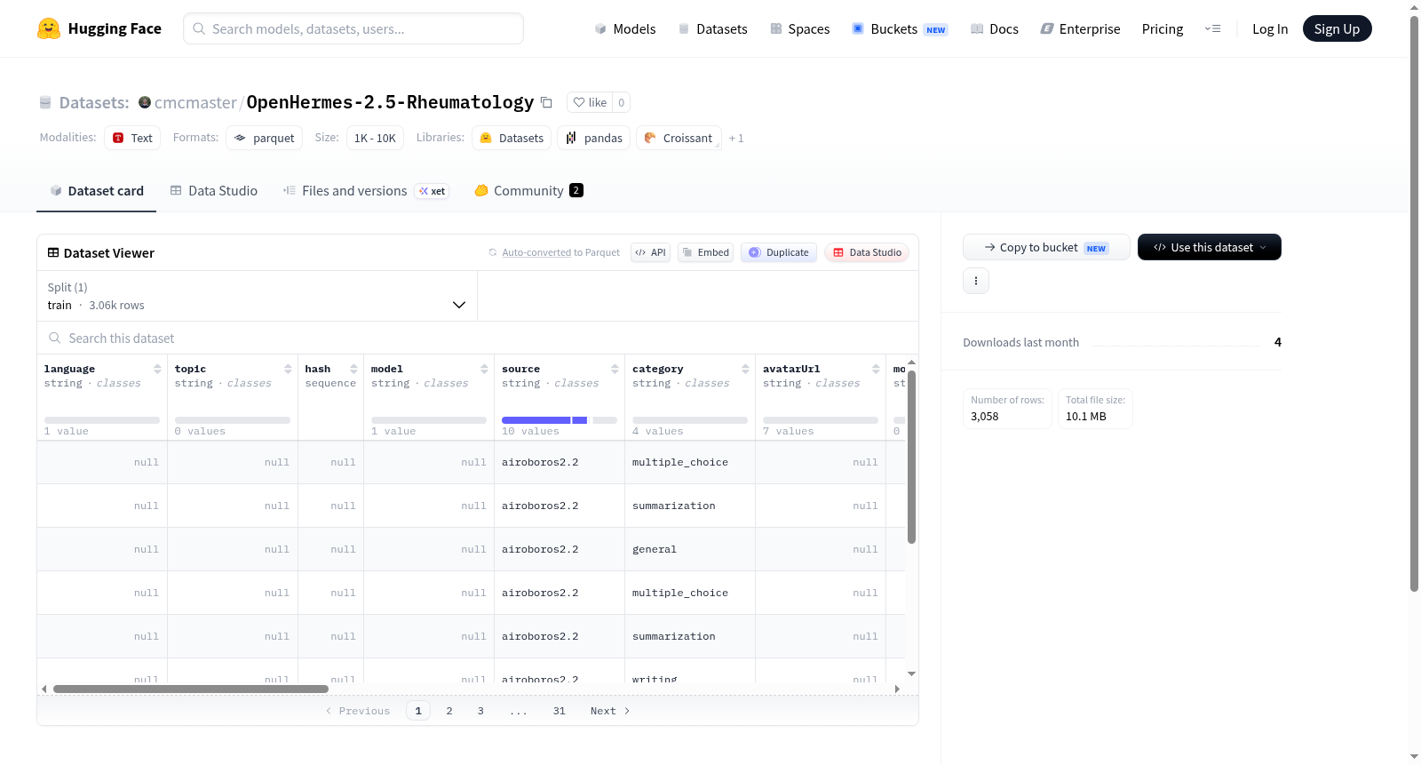Go to the Community tab

click(x=528, y=191)
